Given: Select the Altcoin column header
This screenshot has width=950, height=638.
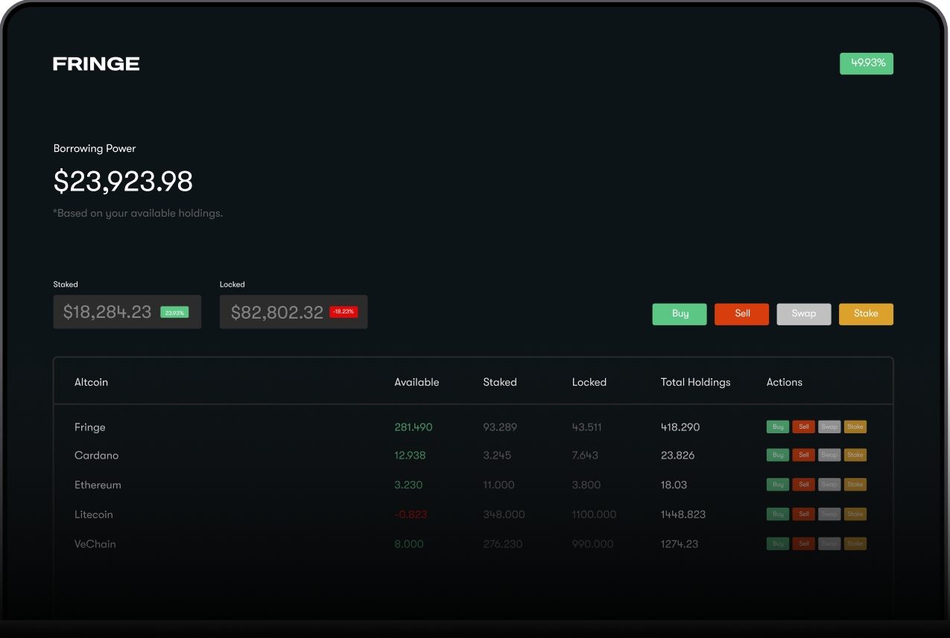Looking at the screenshot, I should pyautogui.click(x=91, y=382).
